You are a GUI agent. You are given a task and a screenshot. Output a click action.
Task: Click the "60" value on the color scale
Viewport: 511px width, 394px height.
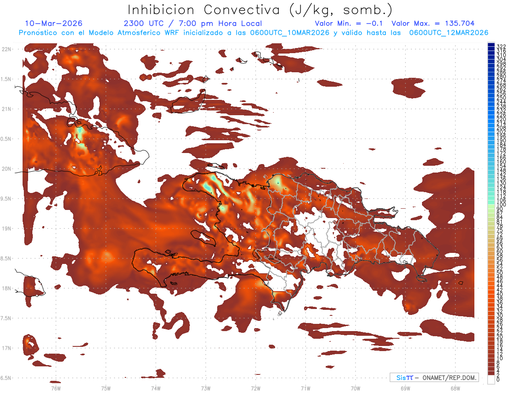click(500, 252)
